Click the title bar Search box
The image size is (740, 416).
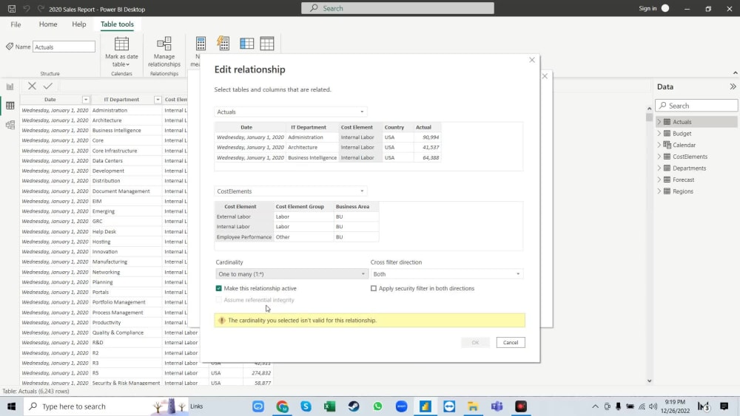click(x=397, y=8)
